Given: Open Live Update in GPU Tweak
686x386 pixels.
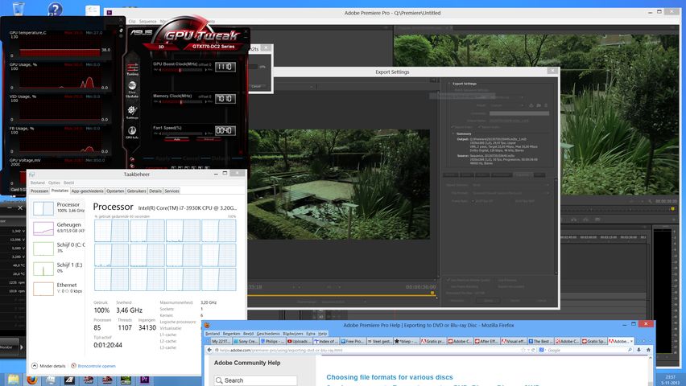Looking at the screenshot, I should point(132,89).
